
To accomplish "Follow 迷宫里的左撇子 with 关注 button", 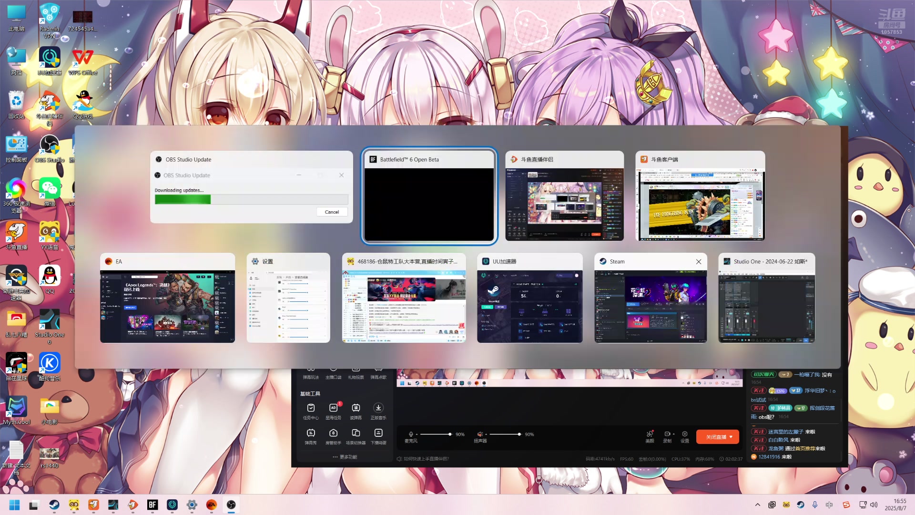I will pos(759,432).
